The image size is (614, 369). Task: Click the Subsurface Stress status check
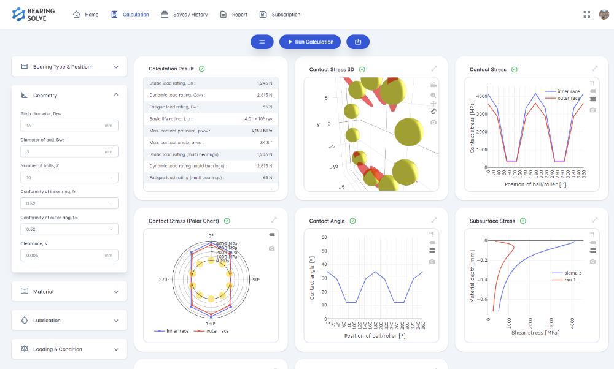(x=523, y=221)
